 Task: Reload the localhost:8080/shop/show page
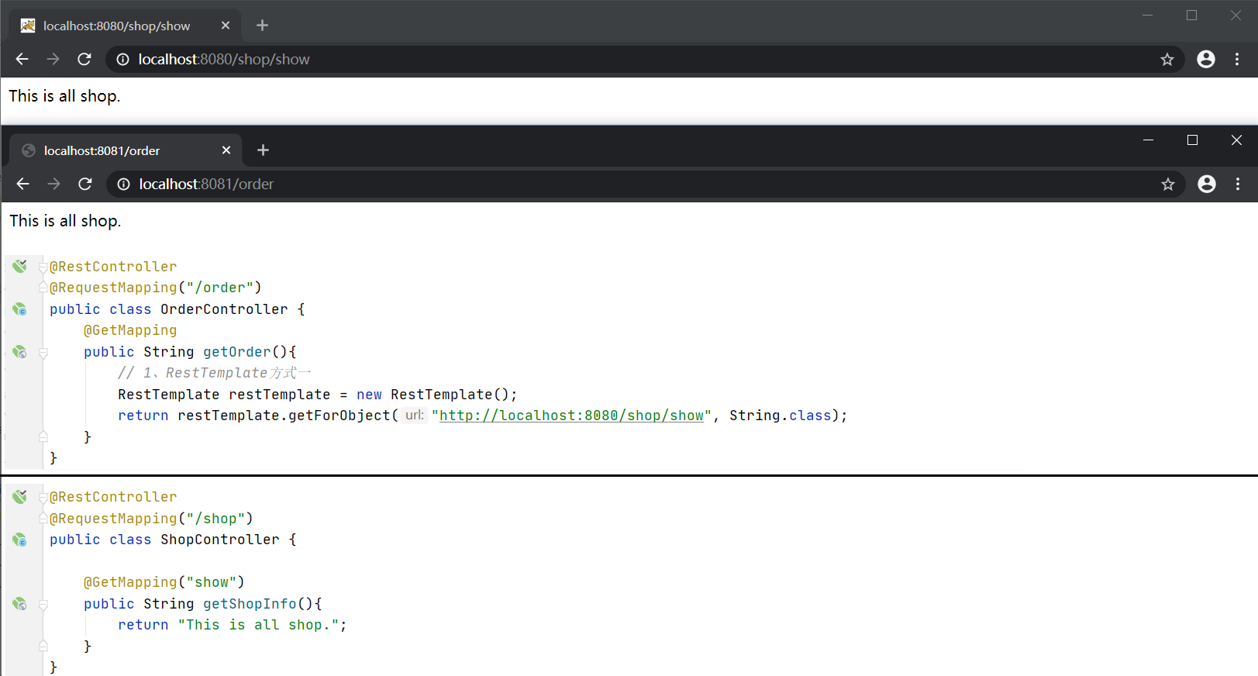84,59
